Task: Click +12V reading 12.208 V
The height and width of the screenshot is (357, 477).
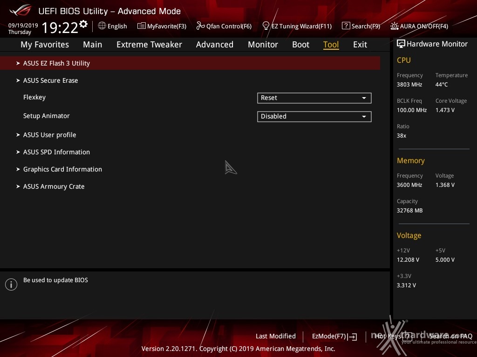Action: click(x=408, y=260)
